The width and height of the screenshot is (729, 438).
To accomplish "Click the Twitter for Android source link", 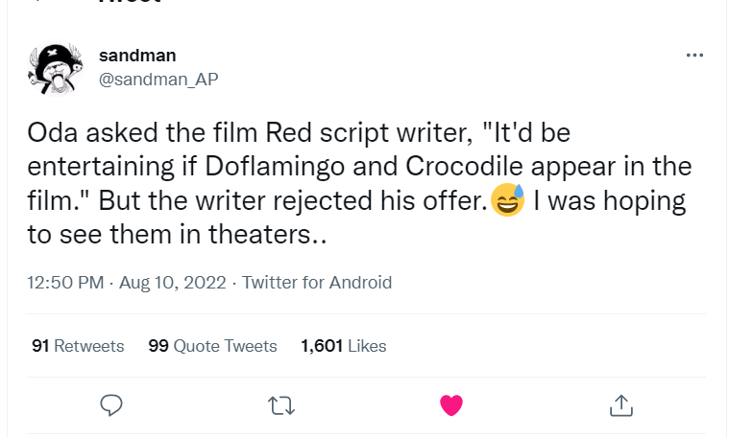I will point(317,283).
